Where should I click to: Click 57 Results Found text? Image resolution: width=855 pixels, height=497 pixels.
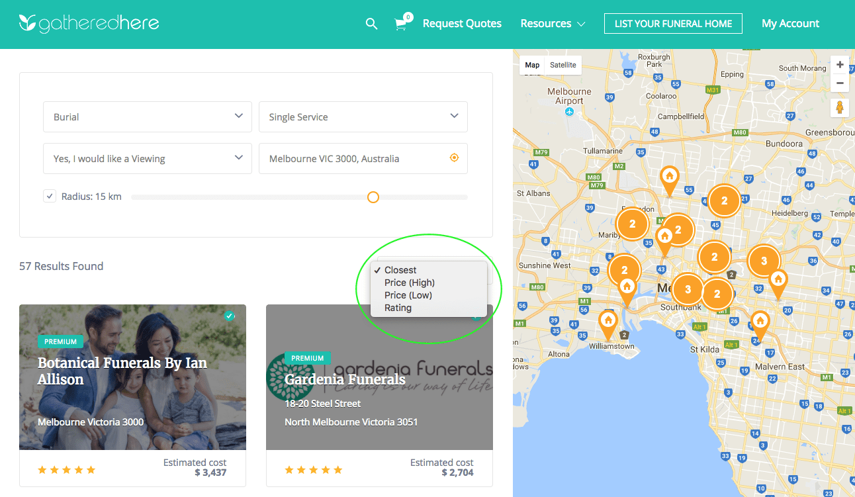pos(62,266)
